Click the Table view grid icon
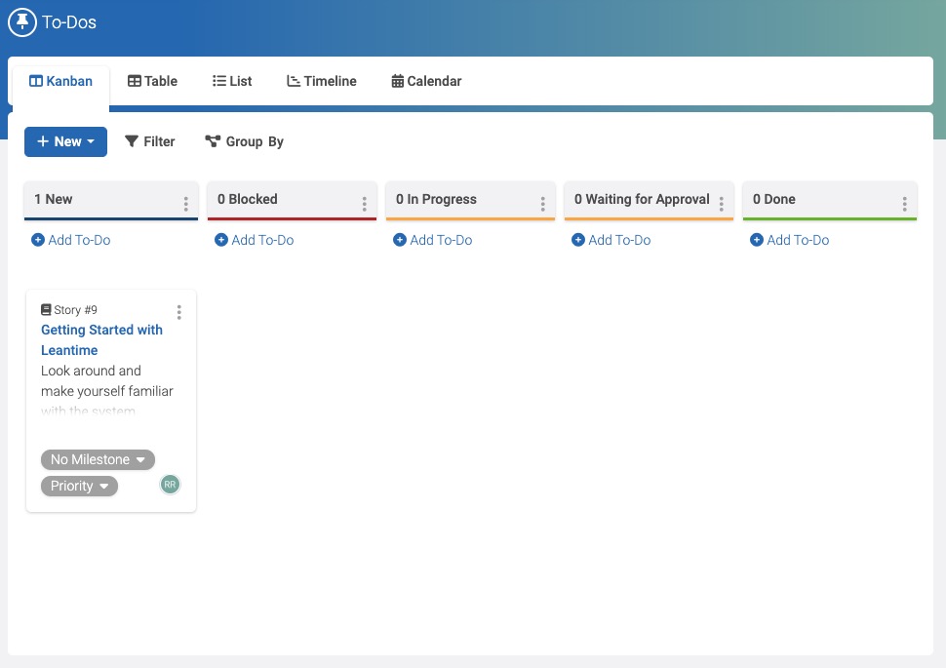The height and width of the screenshot is (668, 946). point(136,81)
